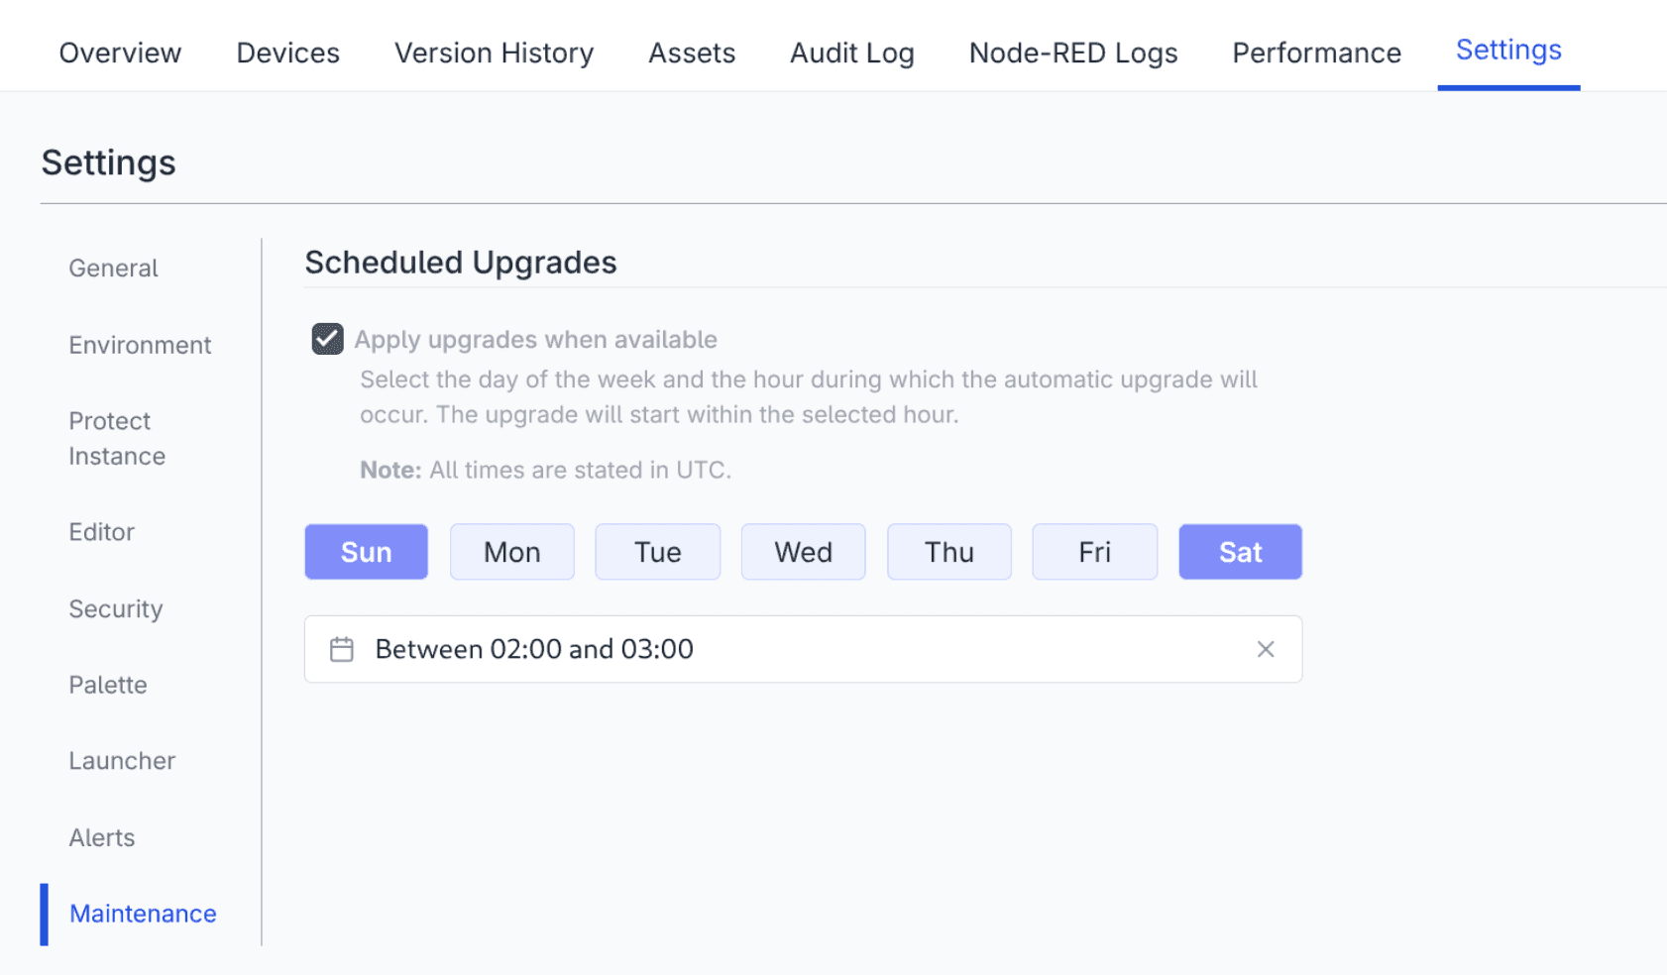Open the Devices tab
This screenshot has height=975, width=1667.
point(287,53)
